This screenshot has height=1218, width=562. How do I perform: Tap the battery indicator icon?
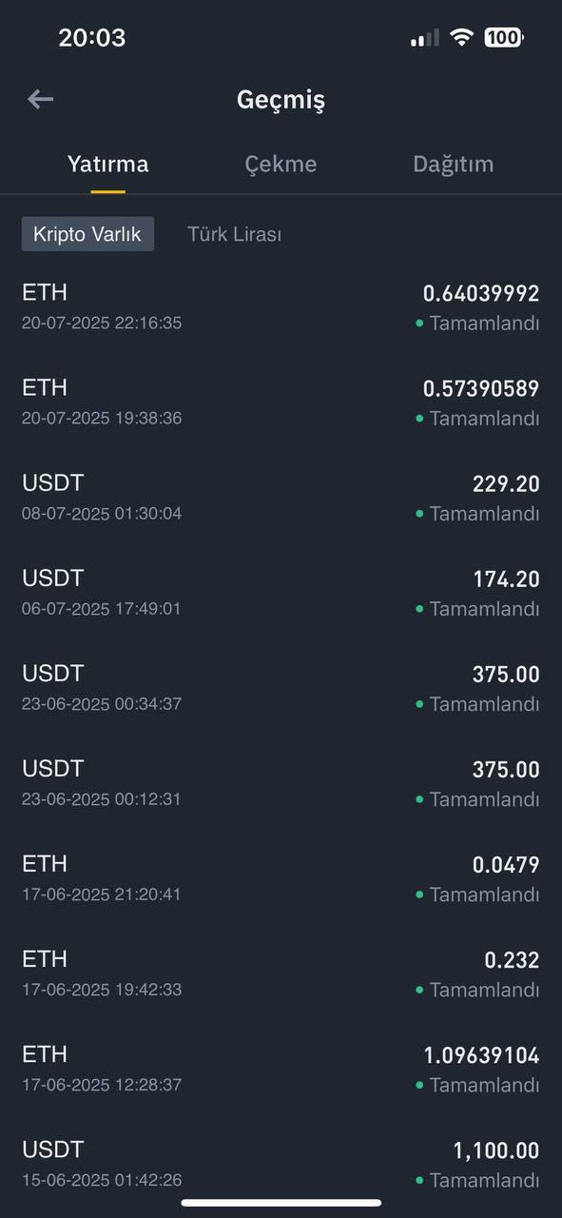504,37
